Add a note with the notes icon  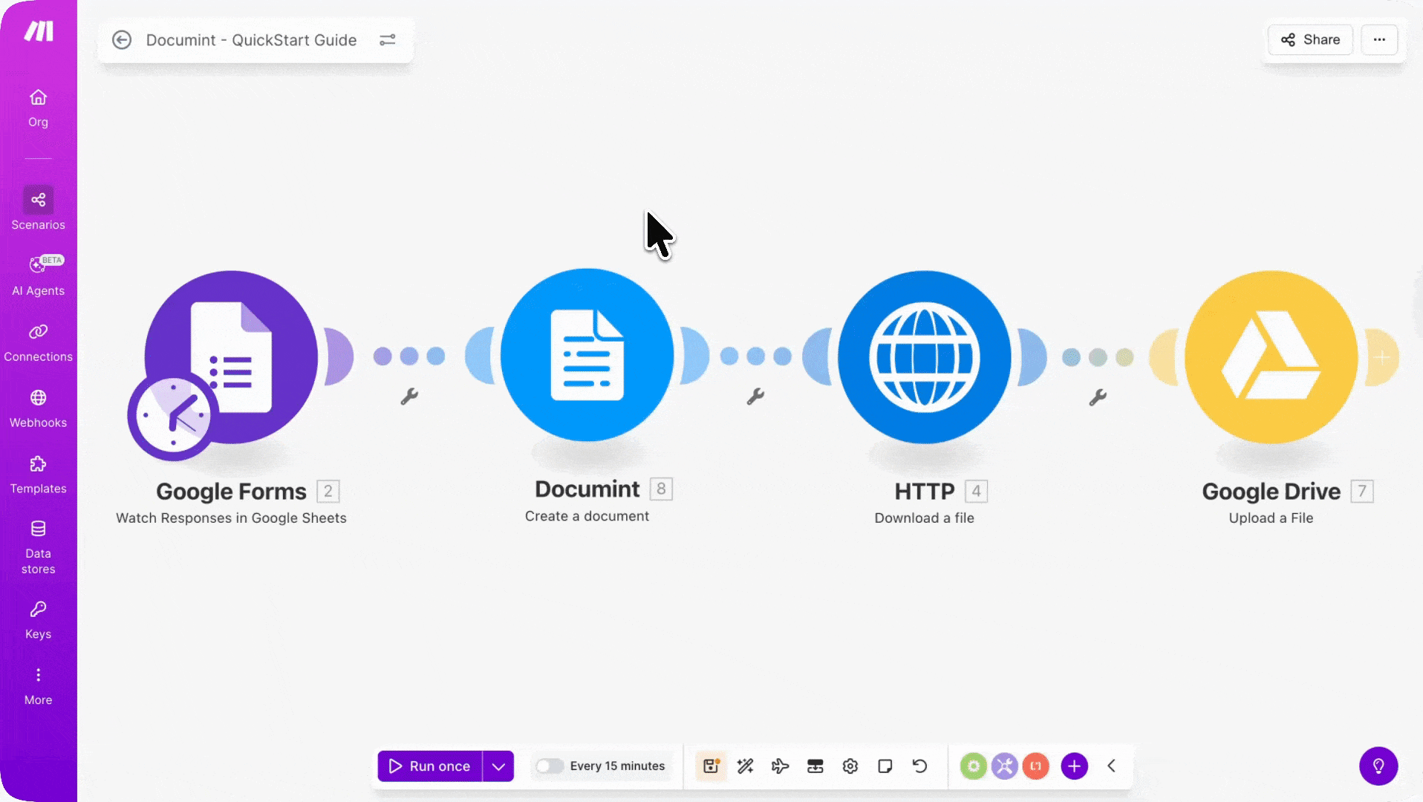pyautogui.click(x=885, y=766)
